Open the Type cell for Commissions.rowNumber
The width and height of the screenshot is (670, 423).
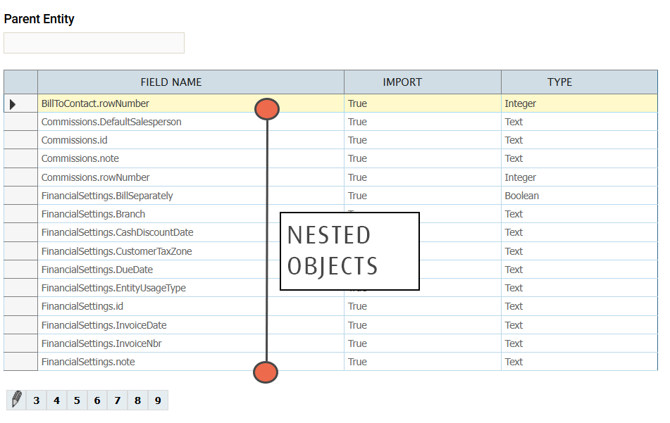(x=520, y=177)
